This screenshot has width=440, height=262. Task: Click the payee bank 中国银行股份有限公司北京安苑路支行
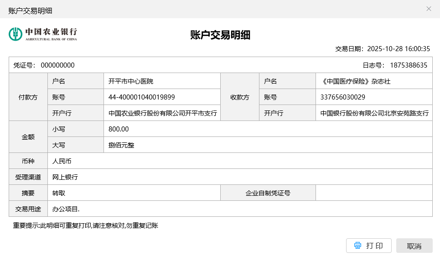[x=374, y=113]
